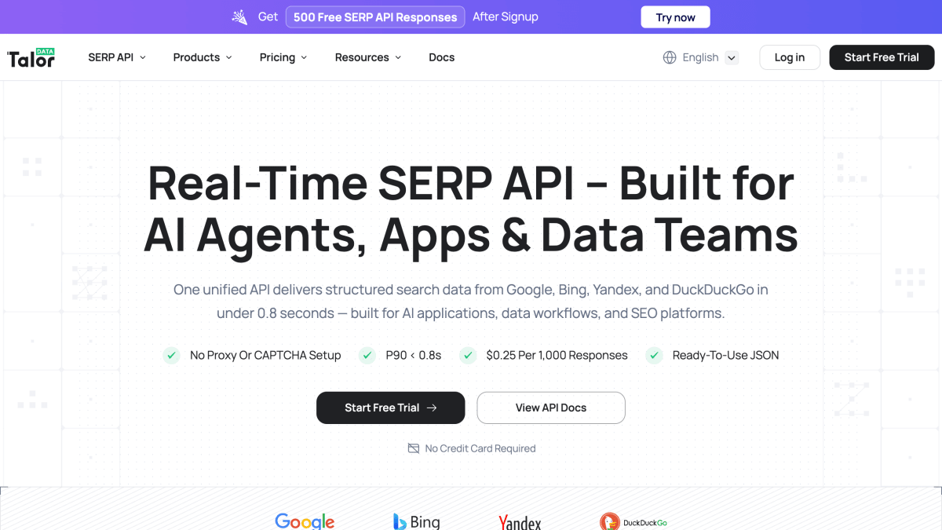
Task: Click the green check beside P90 < 0.8s
Action: 367,356
